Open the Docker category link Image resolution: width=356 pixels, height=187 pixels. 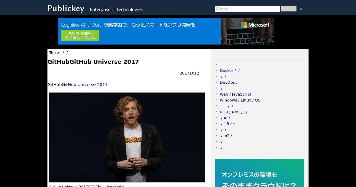230,71
